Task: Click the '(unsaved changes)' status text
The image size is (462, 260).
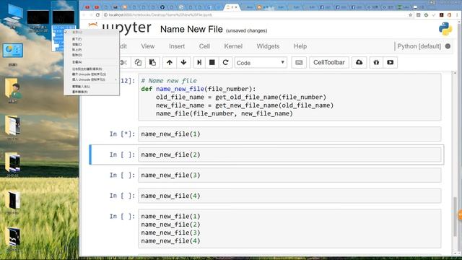Action: [246, 30]
